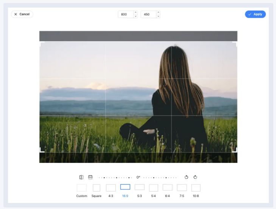
Task: Click the bottom-left crop corner handle
Action: click(x=42, y=150)
